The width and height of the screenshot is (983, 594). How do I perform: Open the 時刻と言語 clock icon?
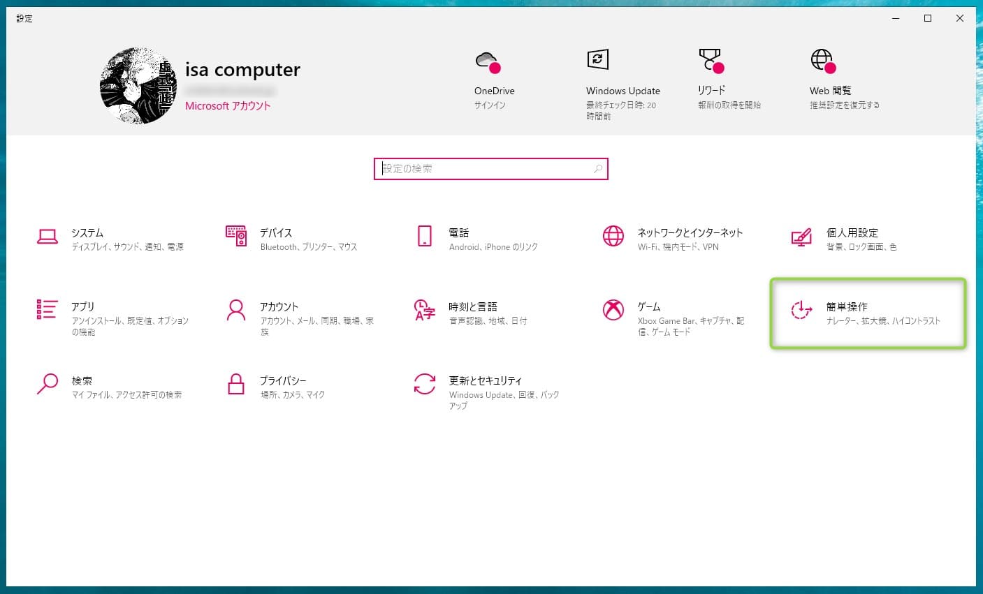425,309
